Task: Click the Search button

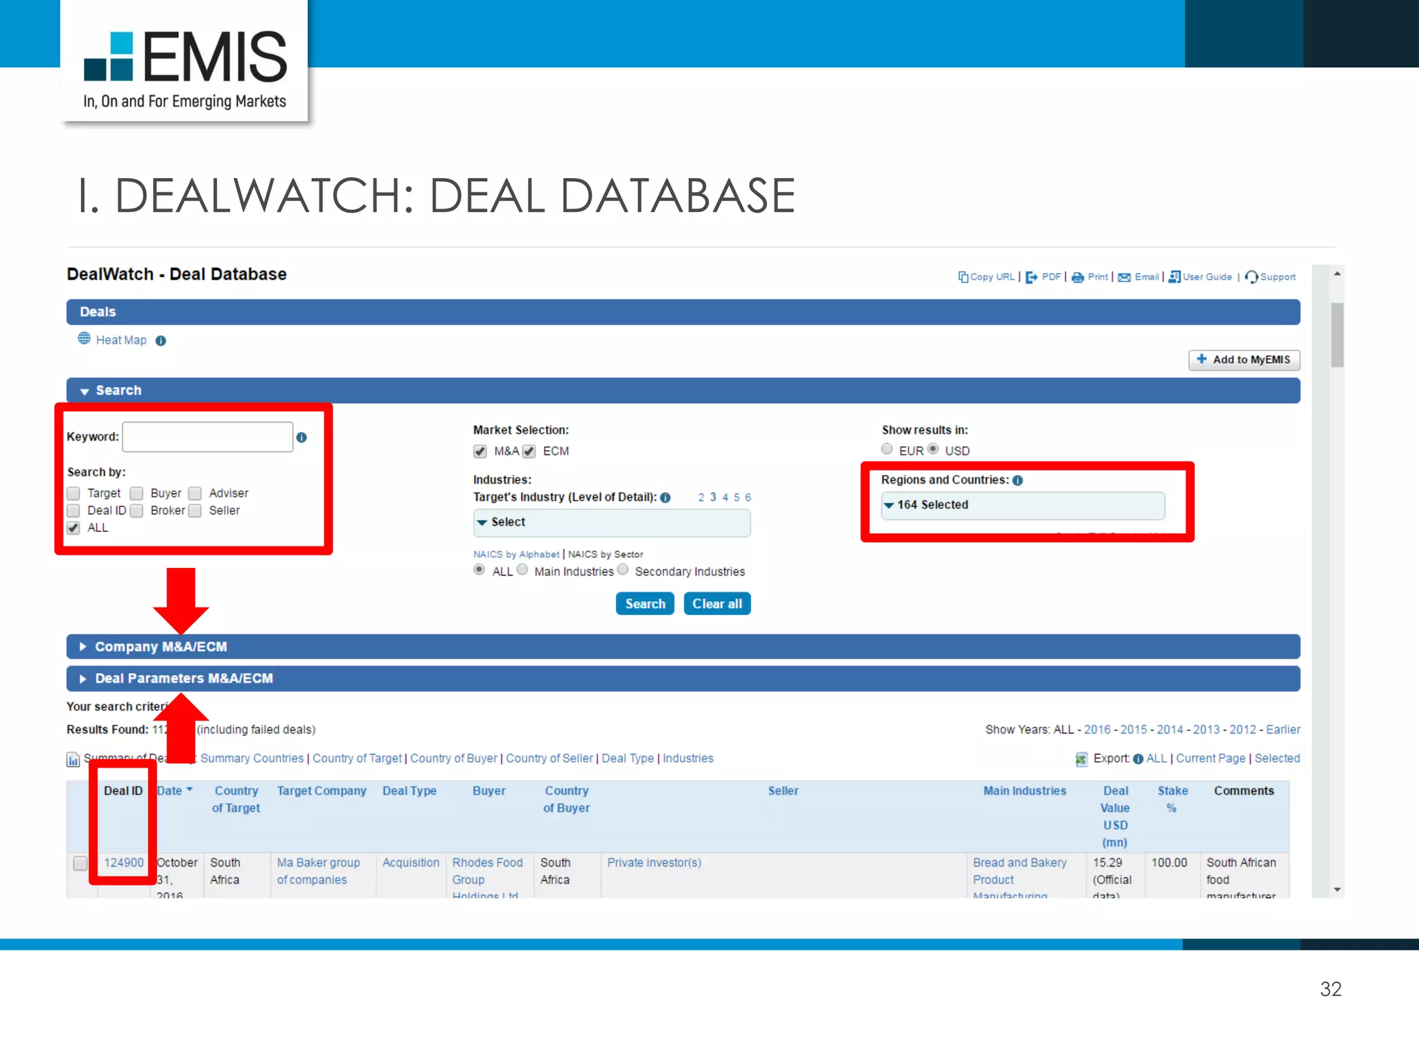Action: (x=645, y=604)
